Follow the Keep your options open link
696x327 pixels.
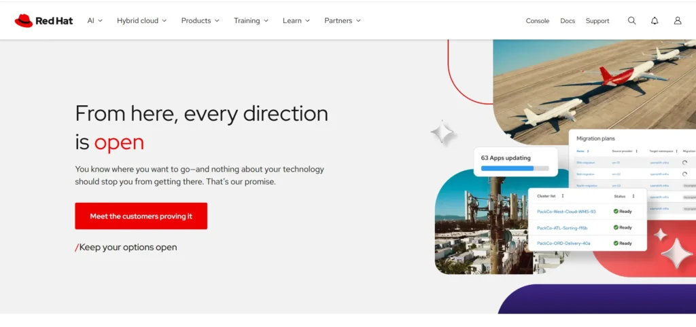pos(126,247)
